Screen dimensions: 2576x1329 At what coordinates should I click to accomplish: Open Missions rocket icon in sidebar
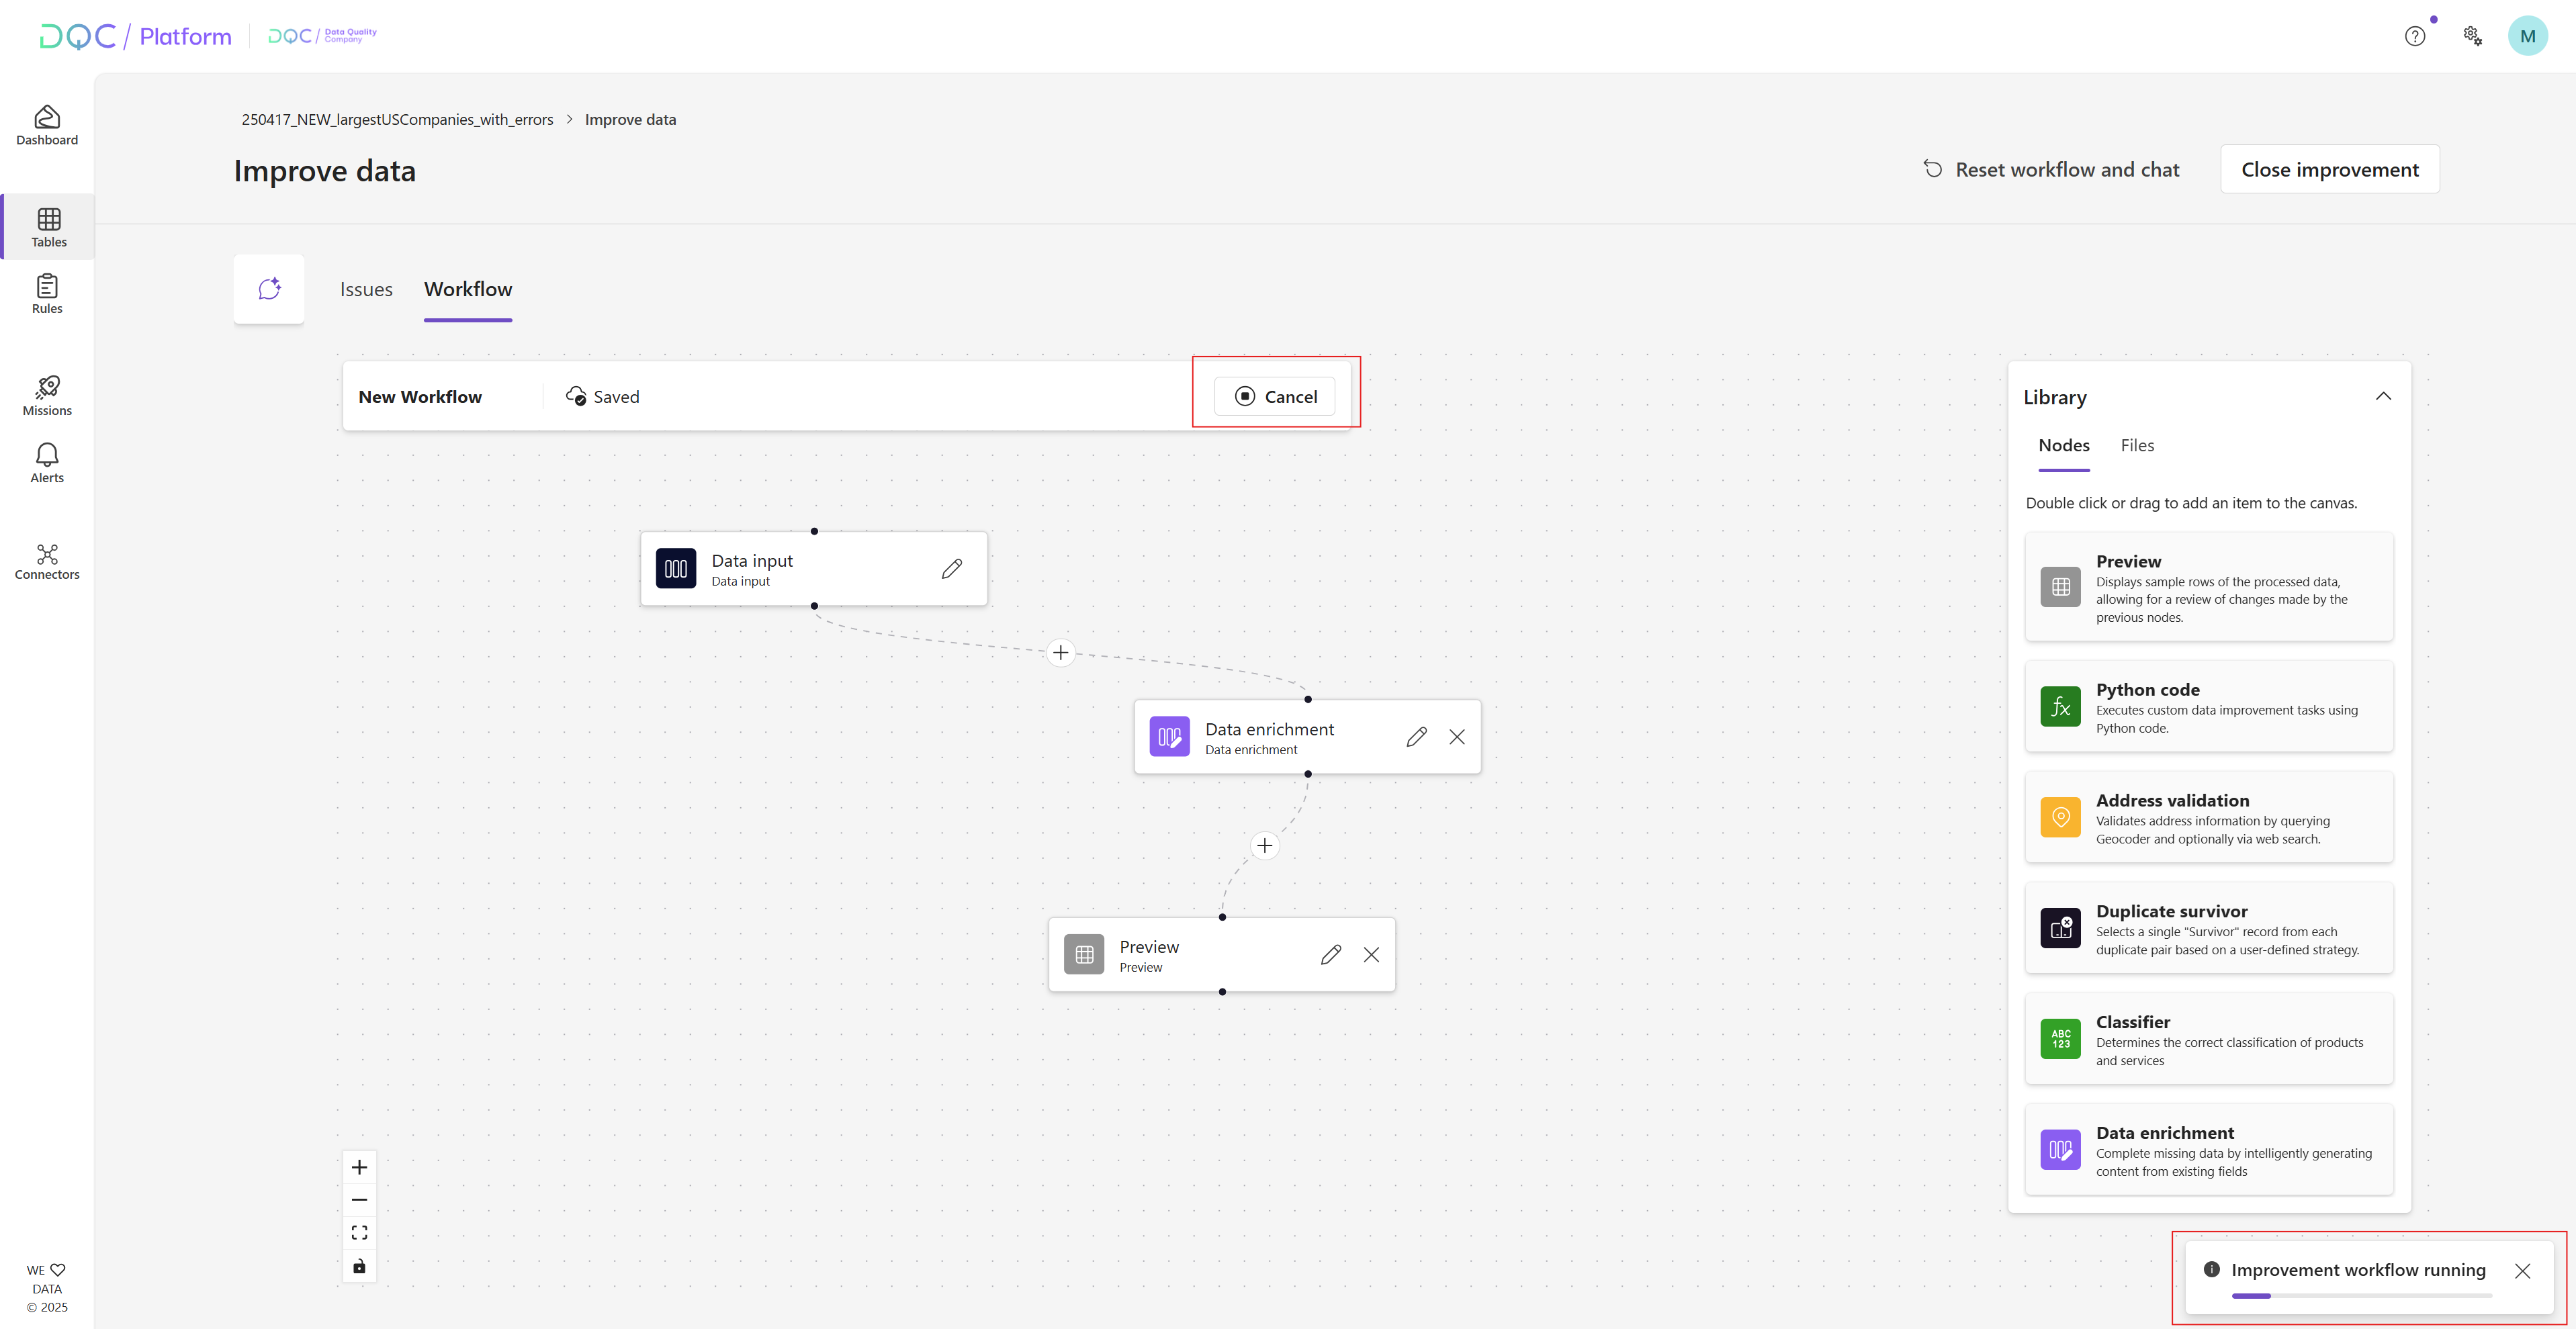click(x=47, y=395)
